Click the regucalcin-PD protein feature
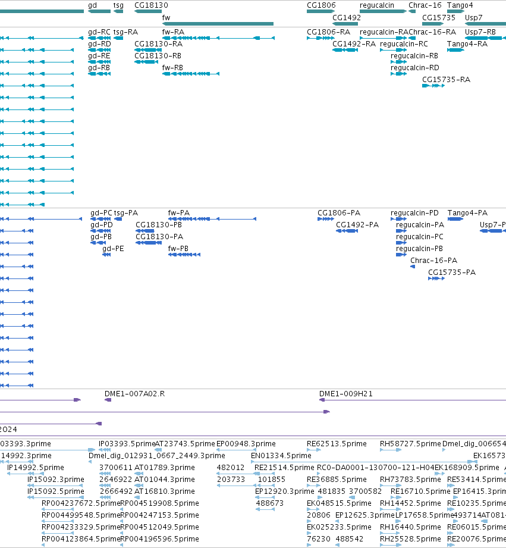The height and width of the screenshot is (548, 506). (399, 219)
